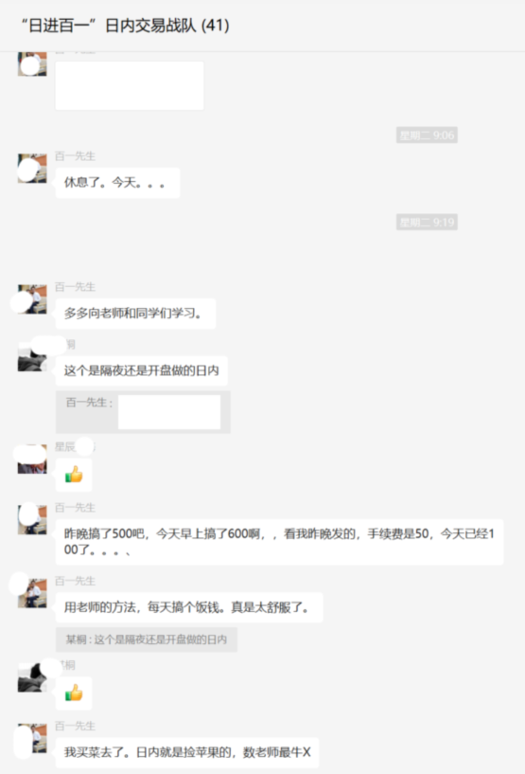
Task: Click the group title "日进百一" 日内交易战队 (41)
Action: 126,26
